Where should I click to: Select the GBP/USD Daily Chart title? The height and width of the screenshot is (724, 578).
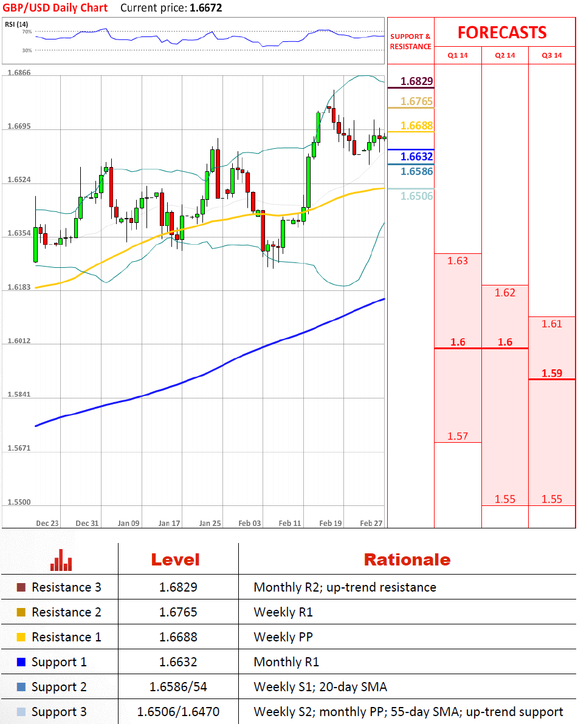coord(55,8)
